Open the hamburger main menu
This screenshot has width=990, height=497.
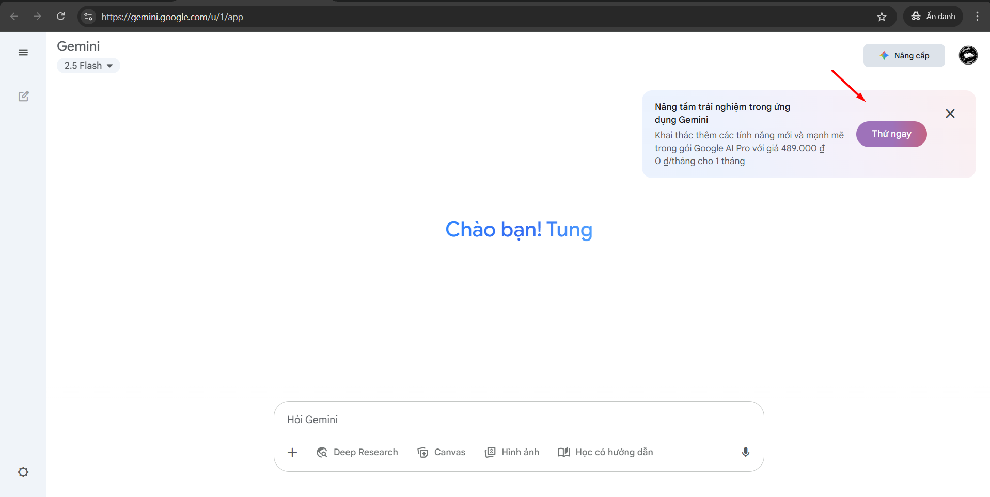pos(23,52)
